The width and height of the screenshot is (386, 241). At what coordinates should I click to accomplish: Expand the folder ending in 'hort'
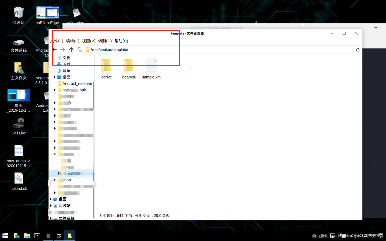pos(55,180)
